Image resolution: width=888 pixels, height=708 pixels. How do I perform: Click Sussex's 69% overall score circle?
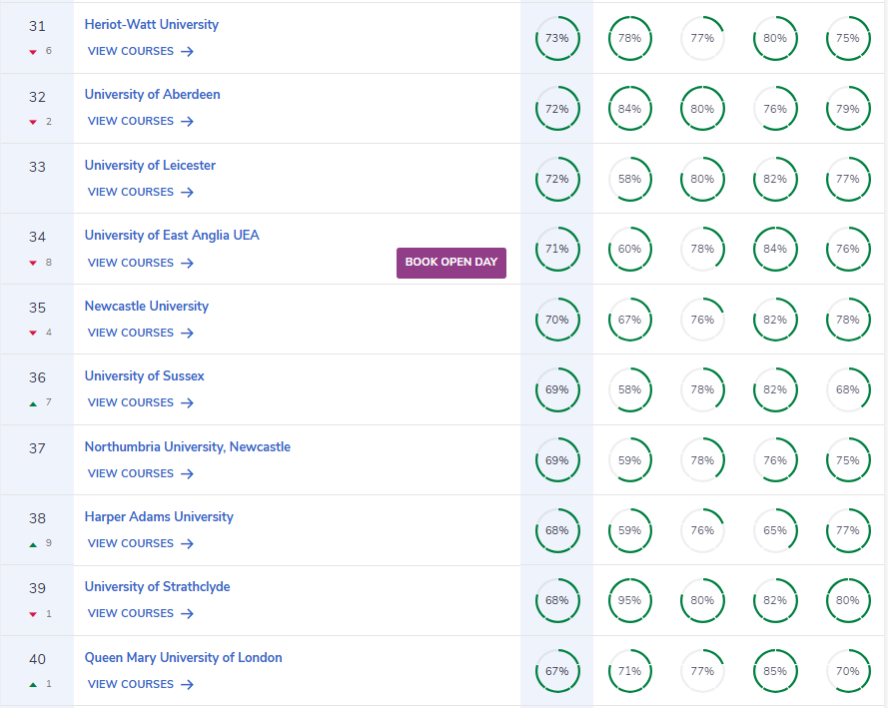557,389
